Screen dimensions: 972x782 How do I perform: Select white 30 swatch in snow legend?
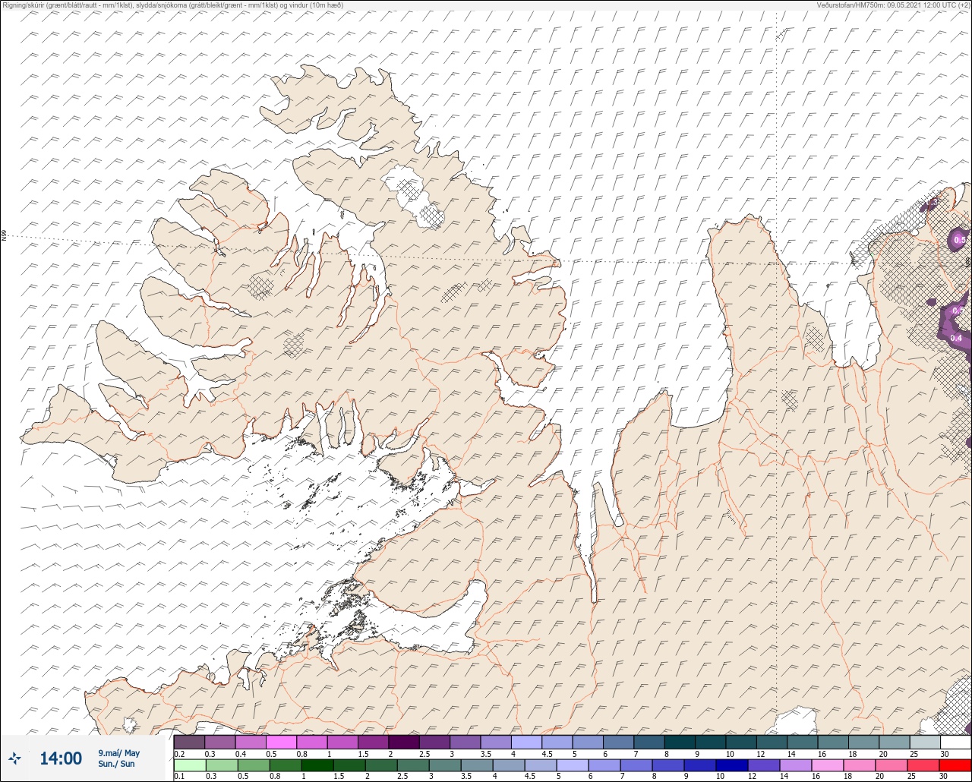956,742
